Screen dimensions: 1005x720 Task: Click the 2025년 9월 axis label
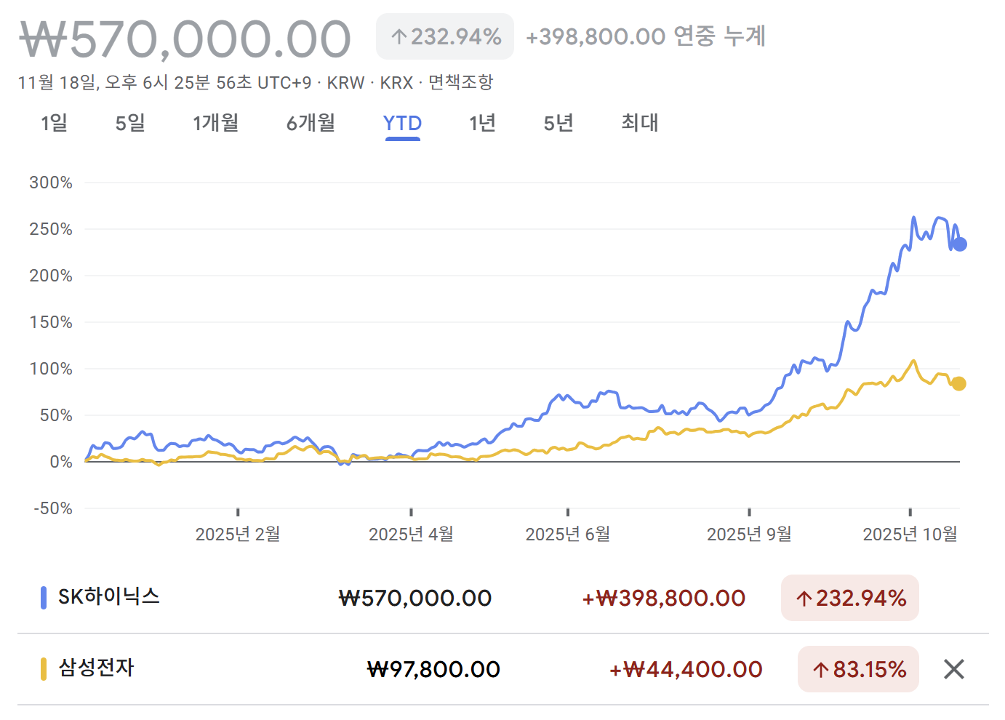click(749, 535)
